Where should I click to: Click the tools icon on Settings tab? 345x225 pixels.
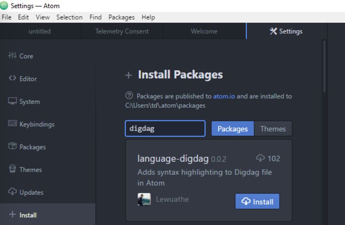273,31
